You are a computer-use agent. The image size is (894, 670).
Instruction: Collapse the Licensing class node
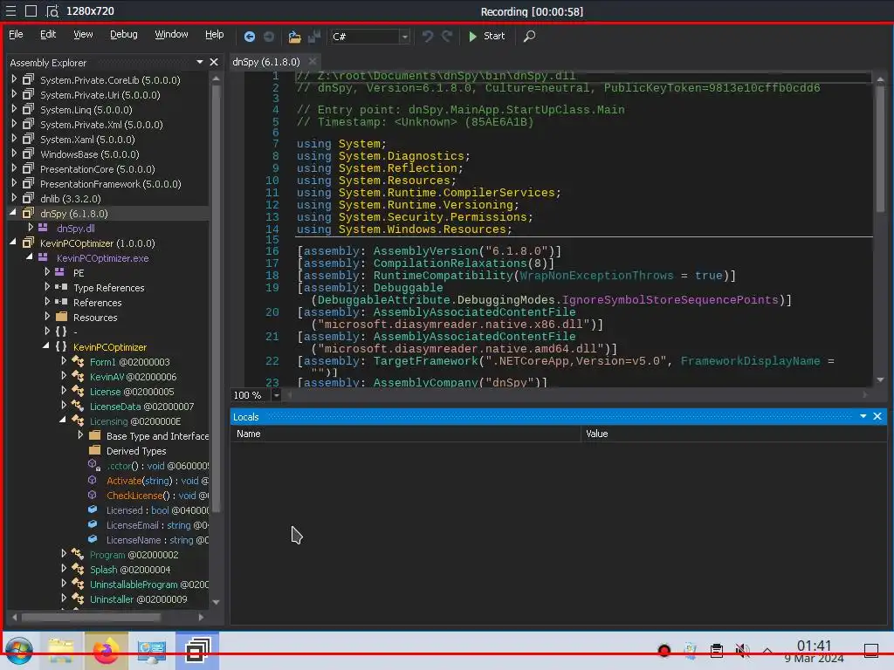pyautogui.click(x=63, y=420)
